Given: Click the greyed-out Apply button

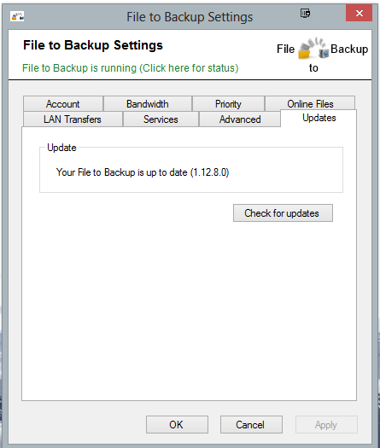Looking at the screenshot, I should tap(326, 425).
